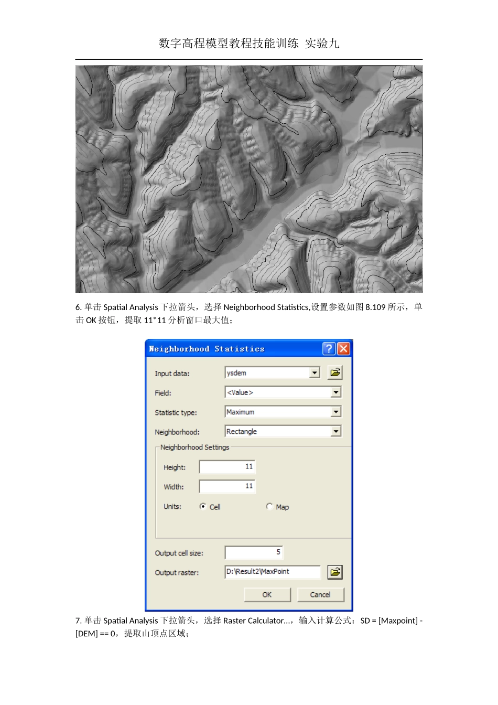The height and width of the screenshot is (705, 498).
Task: Click the Output raster label
Action: pos(177,573)
